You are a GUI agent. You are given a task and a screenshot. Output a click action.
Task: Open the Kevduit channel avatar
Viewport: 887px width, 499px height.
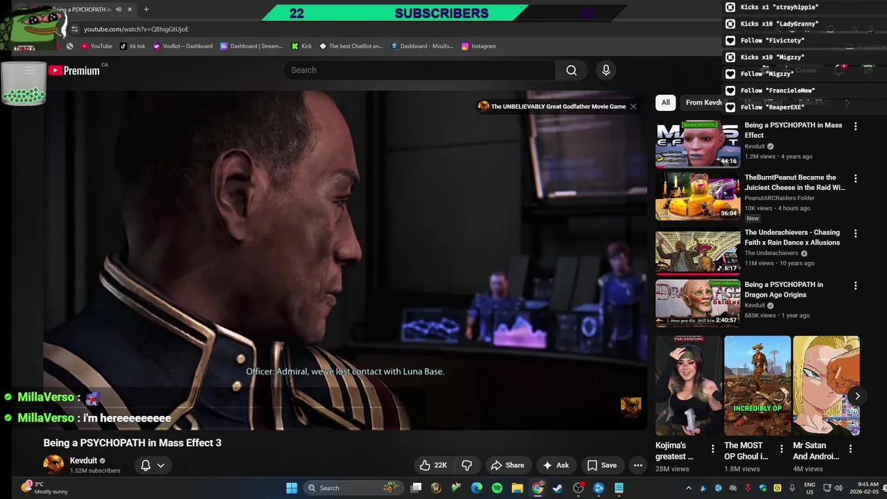point(53,465)
